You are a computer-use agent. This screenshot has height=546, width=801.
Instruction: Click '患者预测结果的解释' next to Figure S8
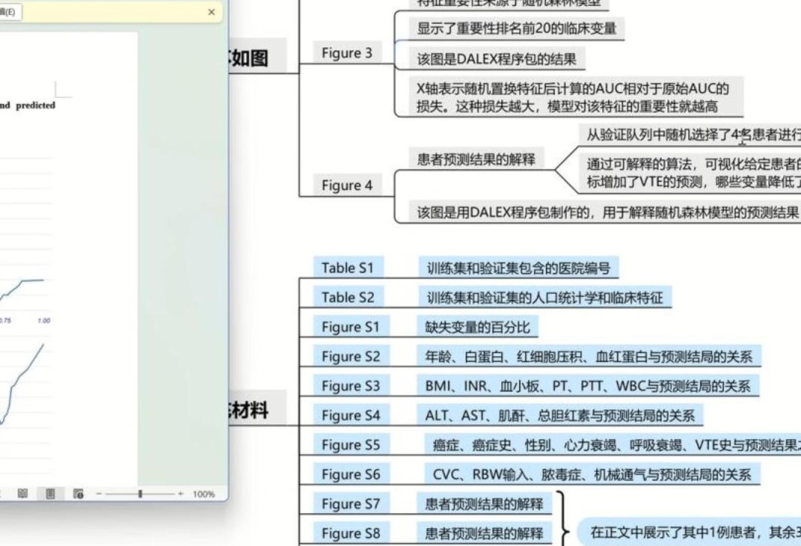pyautogui.click(x=484, y=533)
